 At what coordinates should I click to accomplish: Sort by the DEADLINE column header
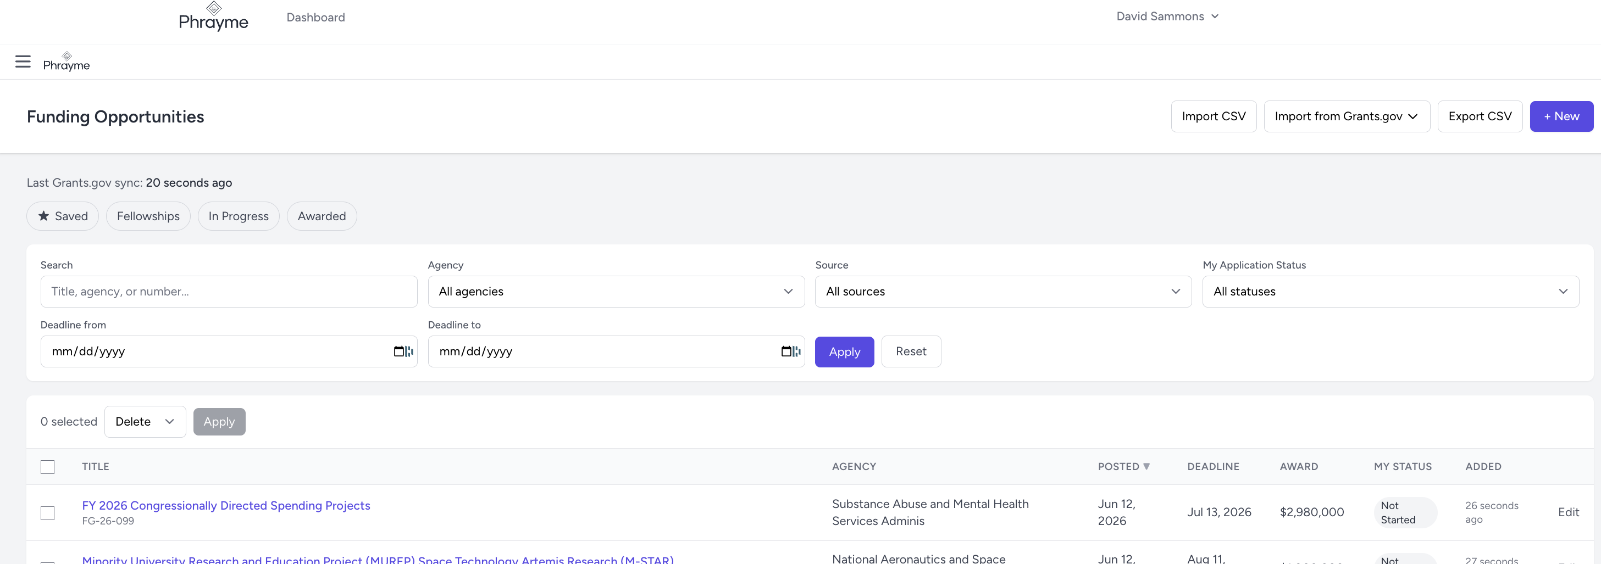1213,466
